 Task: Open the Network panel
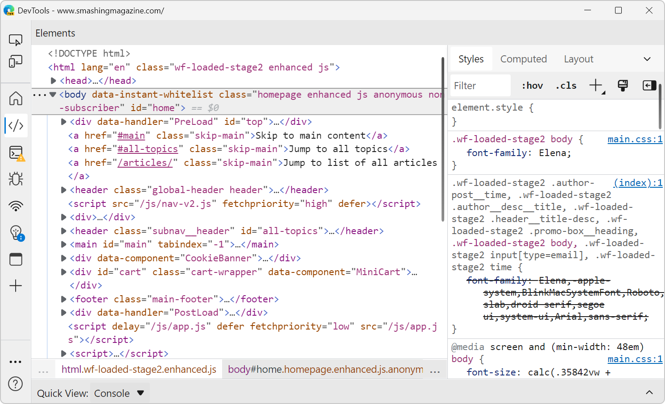click(x=16, y=206)
